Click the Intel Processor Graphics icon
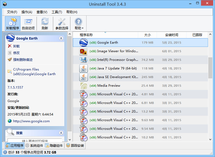 (83, 60)
